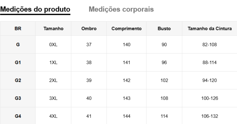Click the BR column header
Image resolution: width=237 pixels, height=124 pixels.
18,29
